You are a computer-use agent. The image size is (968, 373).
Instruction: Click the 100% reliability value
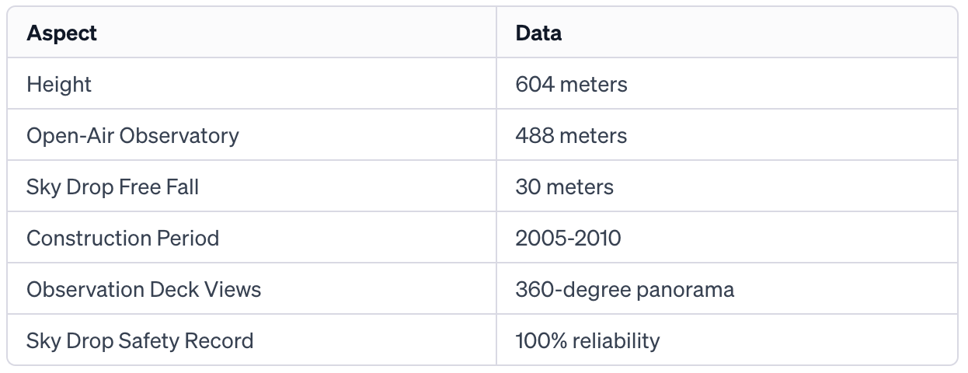587,340
